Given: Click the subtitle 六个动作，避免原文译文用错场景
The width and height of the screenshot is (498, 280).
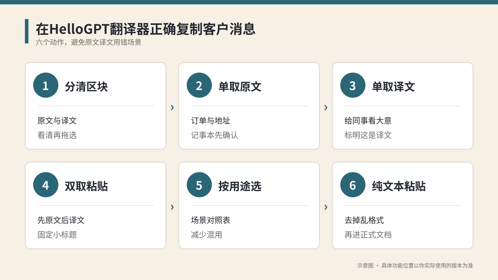Looking at the screenshot, I should 88,42.
